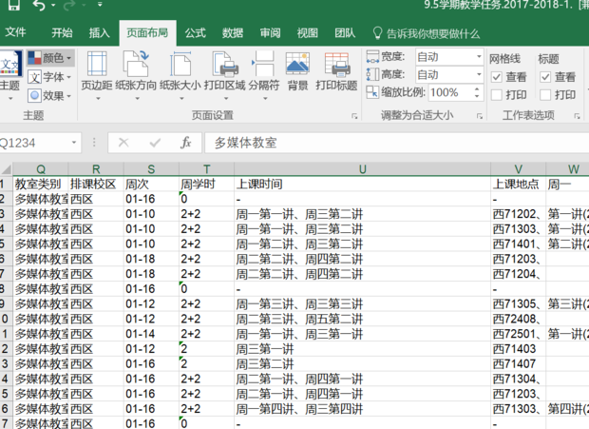Open the Undo history dropdown arrow

pyautogui.click(x=53, y=5)
